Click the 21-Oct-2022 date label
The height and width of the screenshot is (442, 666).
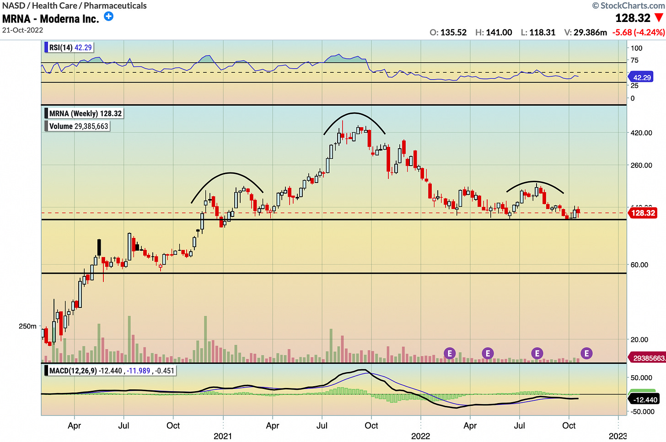[x=22, y=30]
